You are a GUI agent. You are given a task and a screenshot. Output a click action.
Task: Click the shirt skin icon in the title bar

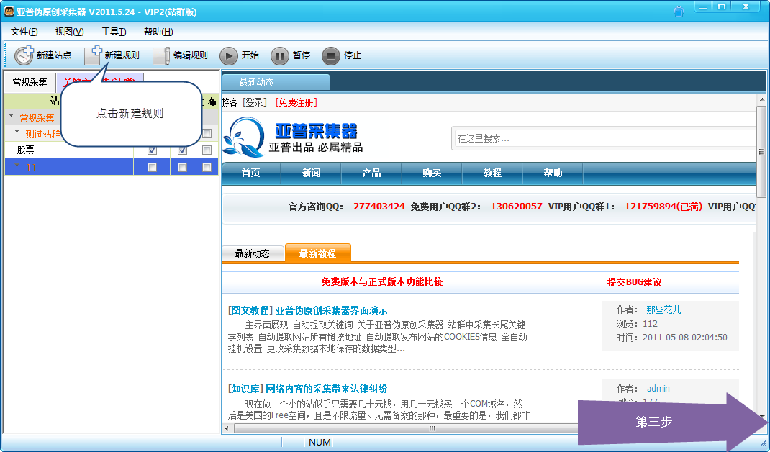[x=679, y=12]
